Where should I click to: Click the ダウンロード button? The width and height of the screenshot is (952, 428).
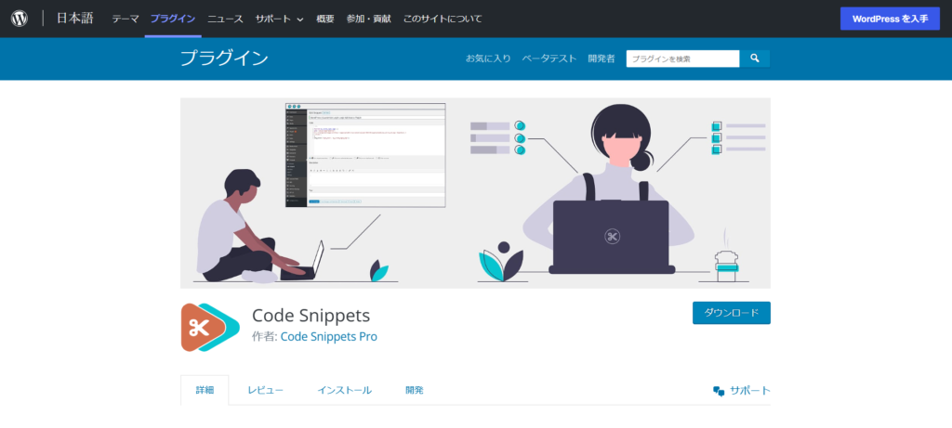[732, 313]
